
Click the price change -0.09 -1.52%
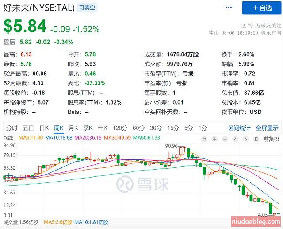(x=75, y=29)
